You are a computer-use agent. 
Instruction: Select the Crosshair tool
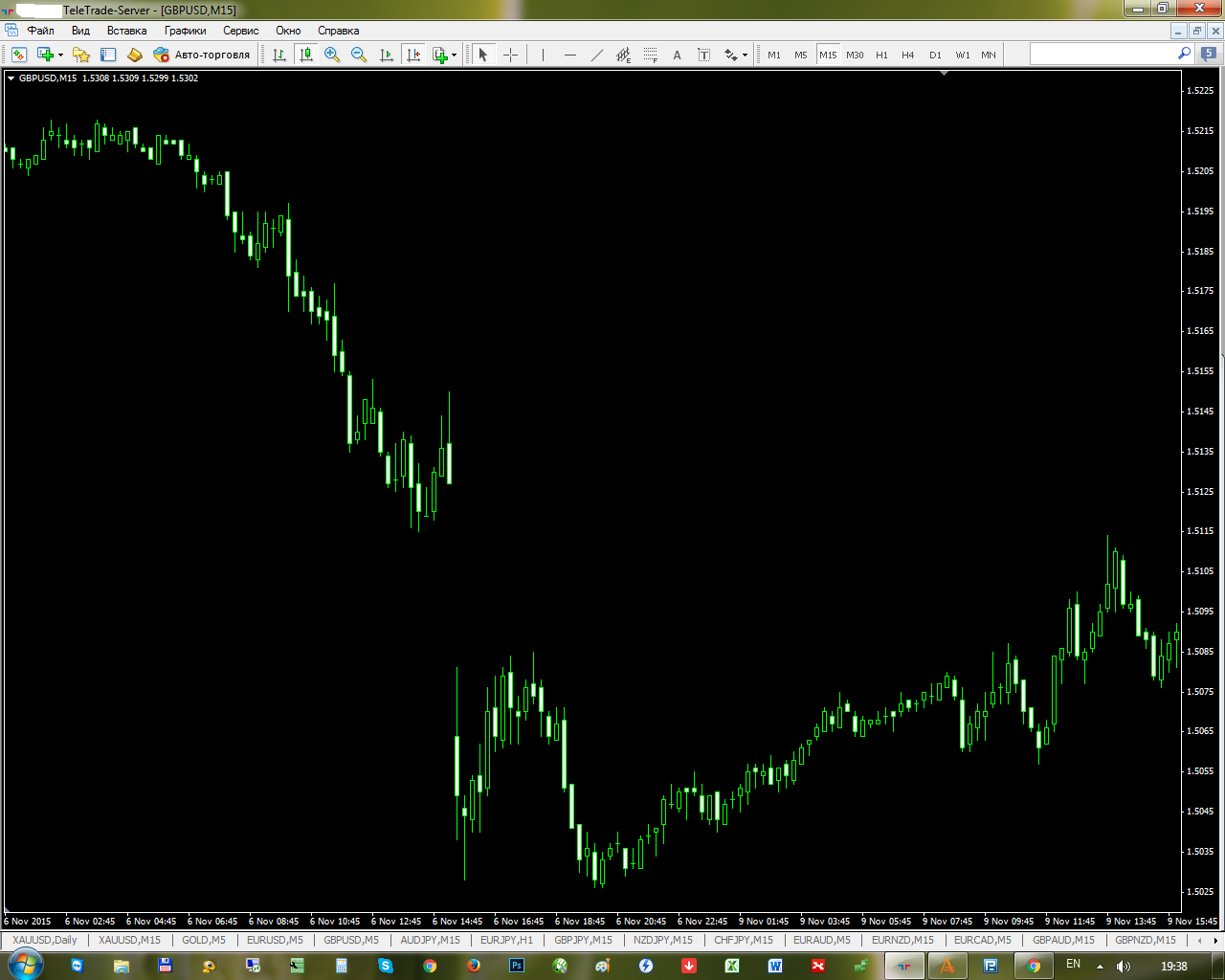510,55
